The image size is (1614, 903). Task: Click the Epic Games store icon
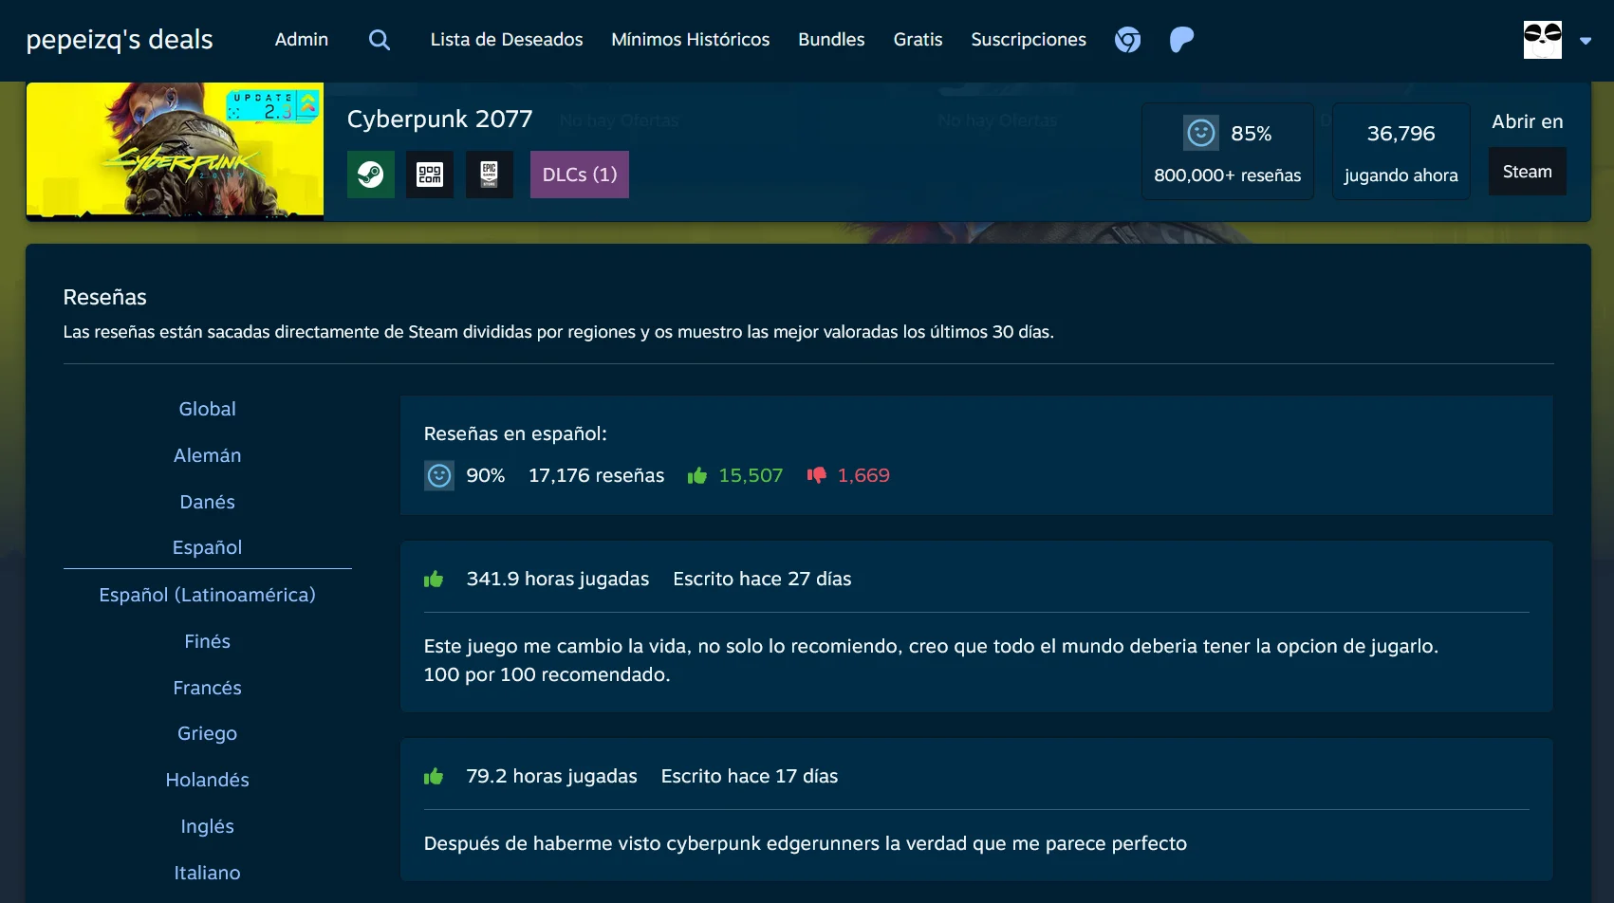point(489,175)
